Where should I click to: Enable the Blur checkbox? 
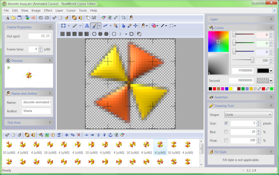coord(226,132)
